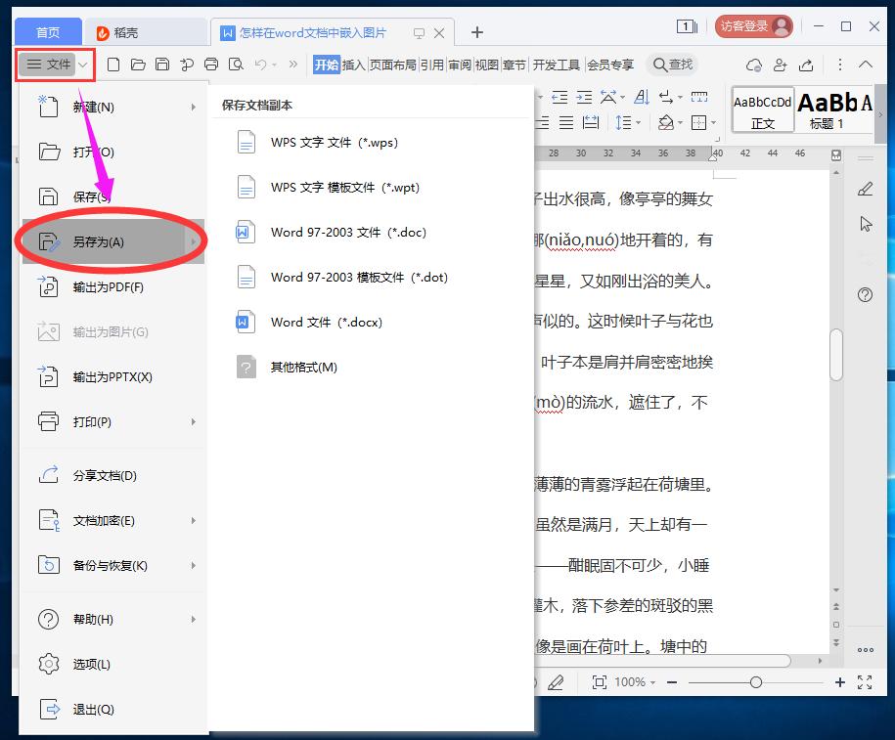Open Print Preview from the toolbar
The image size is (895, 740).
pyautogui.click(x=236, y=64)
